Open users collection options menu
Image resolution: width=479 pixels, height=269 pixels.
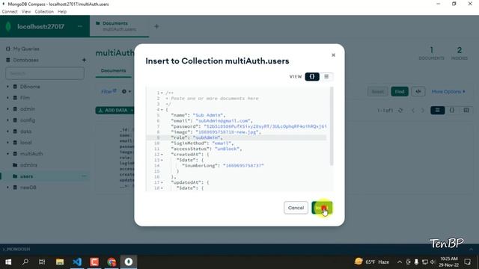(x=84, y=176)
